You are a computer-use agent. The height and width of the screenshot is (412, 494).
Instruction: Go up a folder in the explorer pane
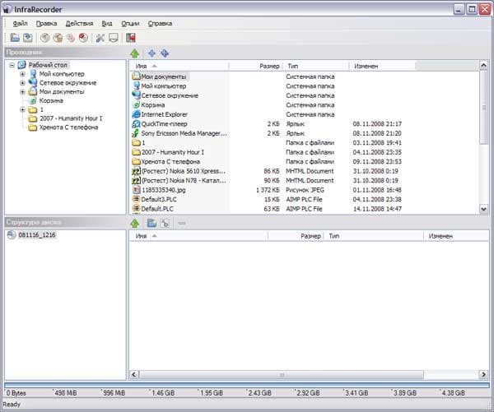[x=135, y=53]
